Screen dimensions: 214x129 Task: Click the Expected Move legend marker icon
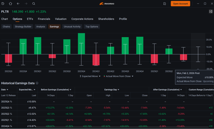[80, 76]
